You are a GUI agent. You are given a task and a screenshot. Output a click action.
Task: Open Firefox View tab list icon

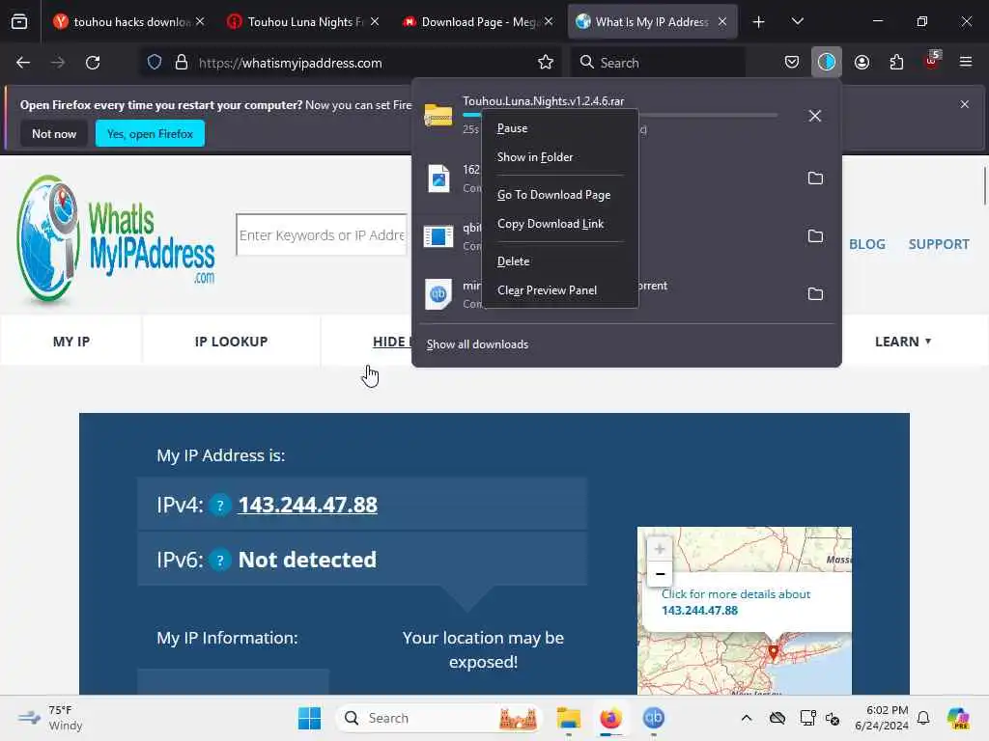(x=19, y=21)
